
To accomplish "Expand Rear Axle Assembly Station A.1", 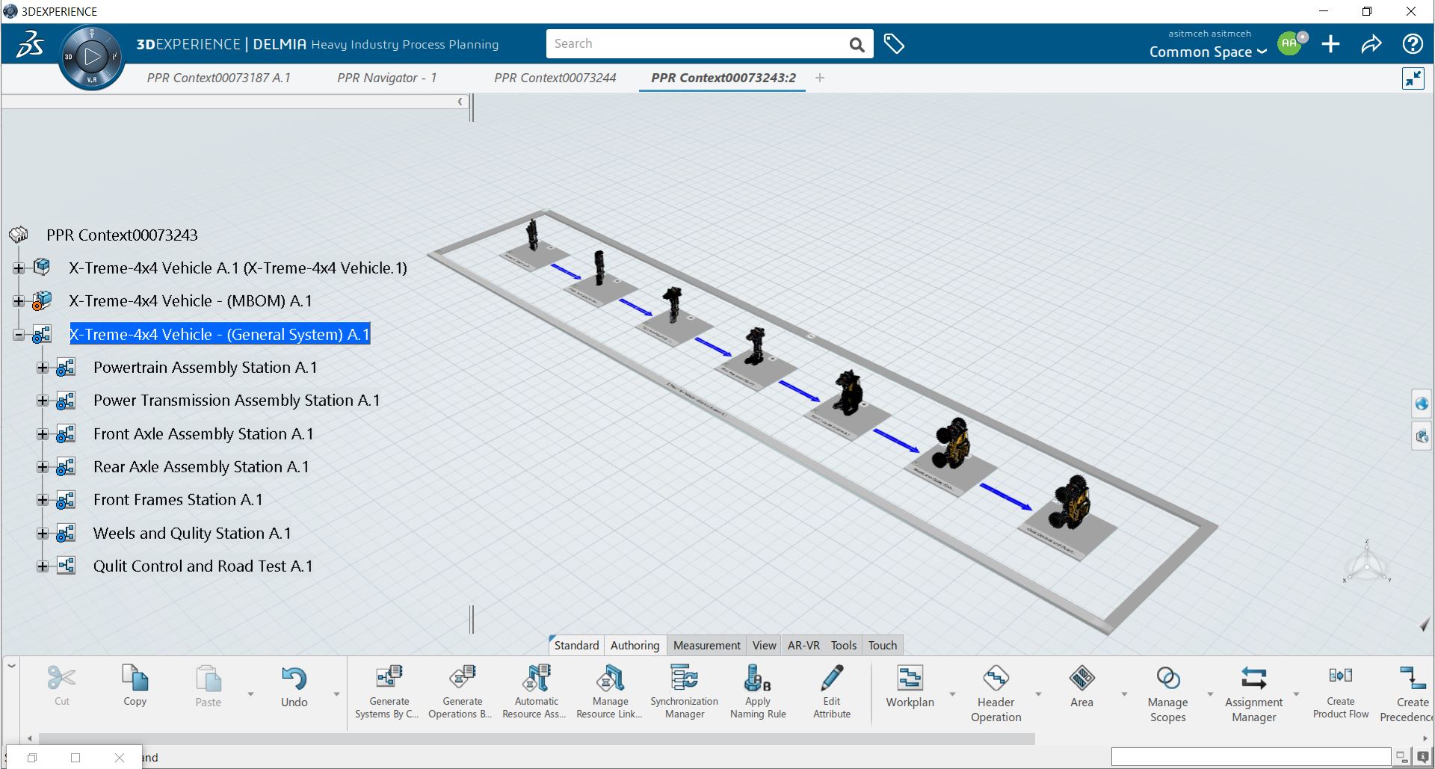I will tap(43, 467).
